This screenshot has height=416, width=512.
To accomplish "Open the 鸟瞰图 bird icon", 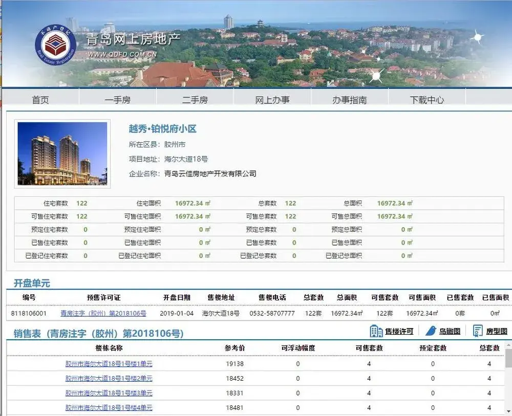I will click(x=431, y=331).
